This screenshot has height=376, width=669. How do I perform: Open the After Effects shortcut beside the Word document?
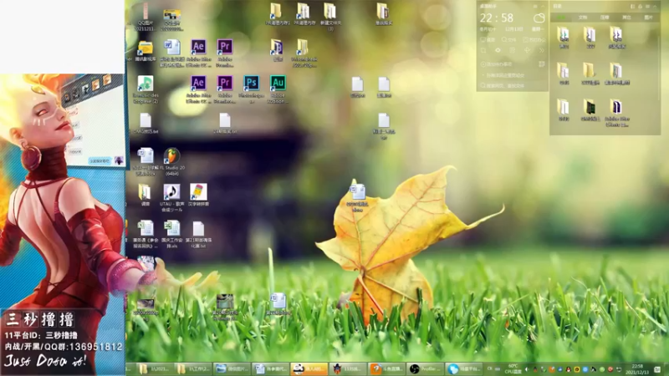(198, 47)
